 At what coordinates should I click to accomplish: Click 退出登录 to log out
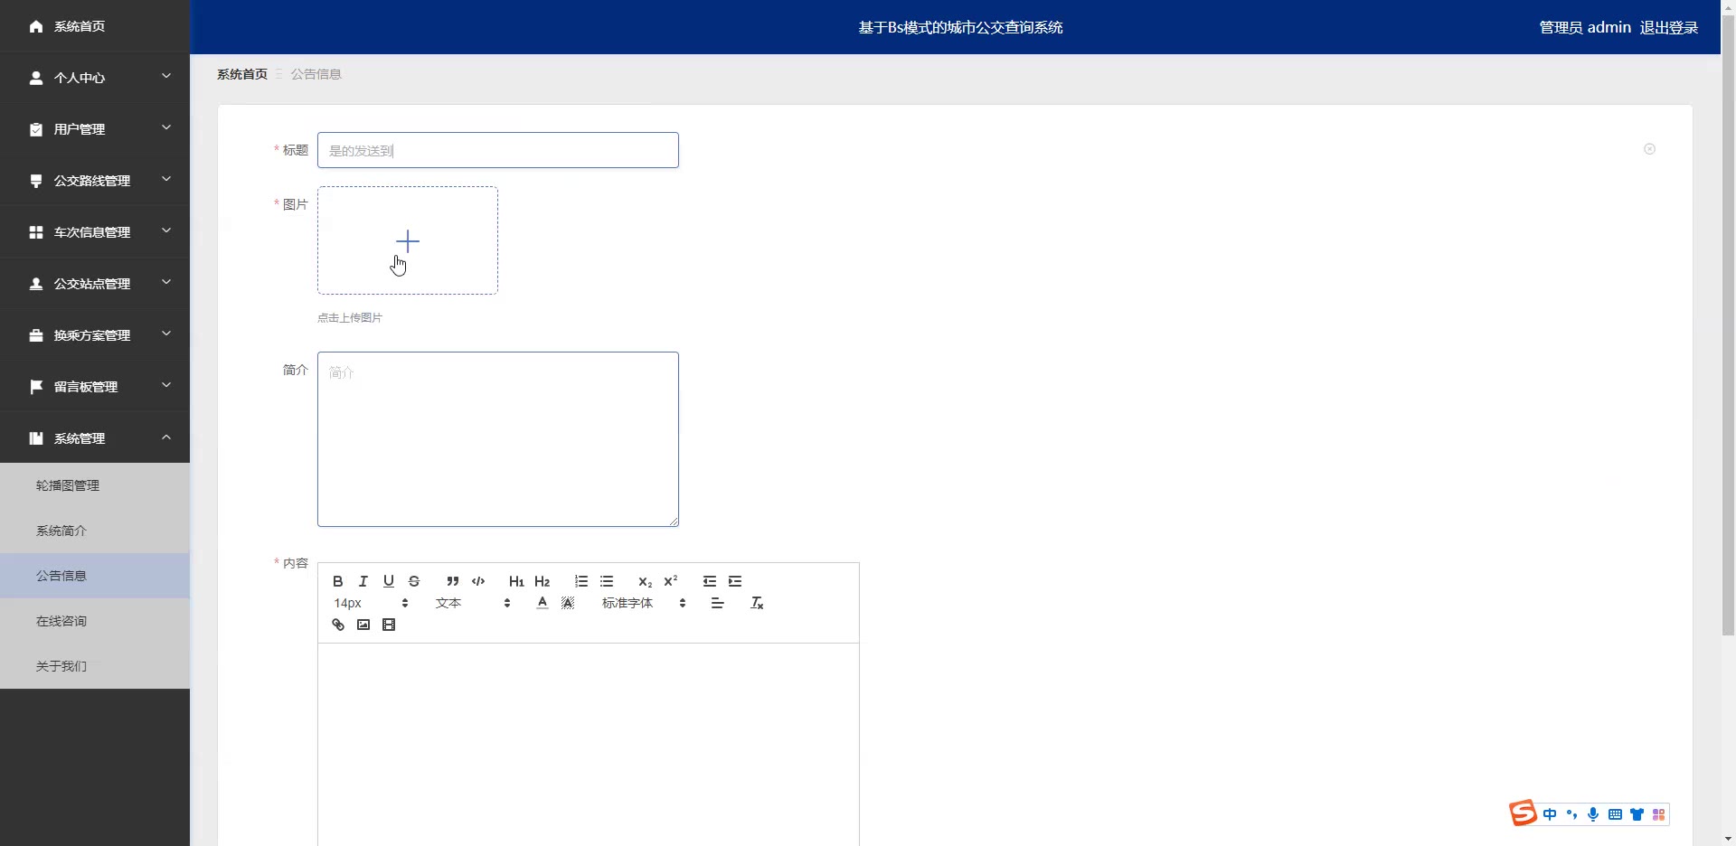pos(1668,27)
